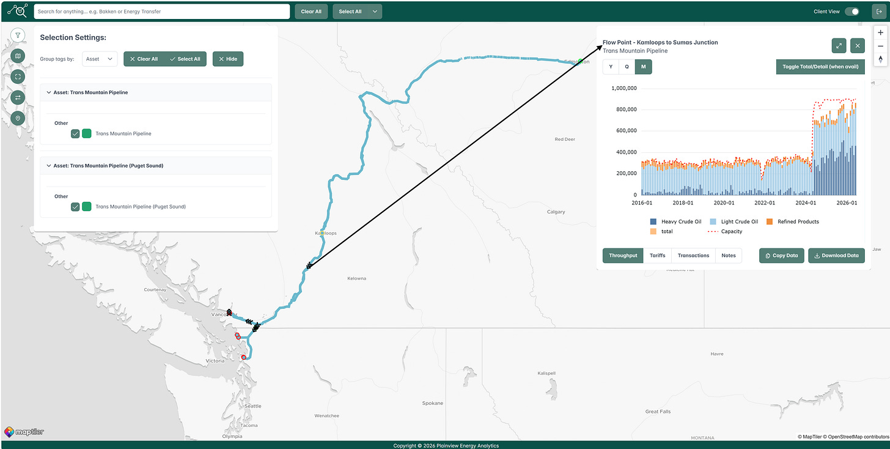Switch chart to quarterly (Q) view
This screenshot has height=449, width=890.
click(x=627, y=67)
